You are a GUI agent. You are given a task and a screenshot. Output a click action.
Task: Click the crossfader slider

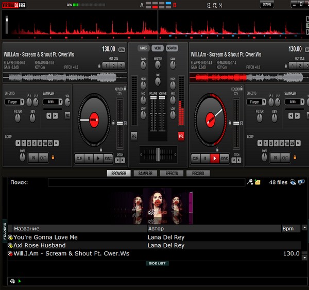coord(158,153)
